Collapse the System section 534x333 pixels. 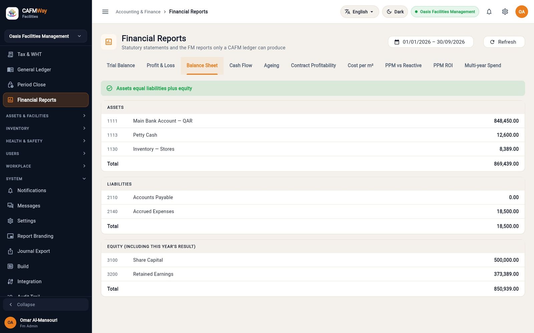pos(46,178)
